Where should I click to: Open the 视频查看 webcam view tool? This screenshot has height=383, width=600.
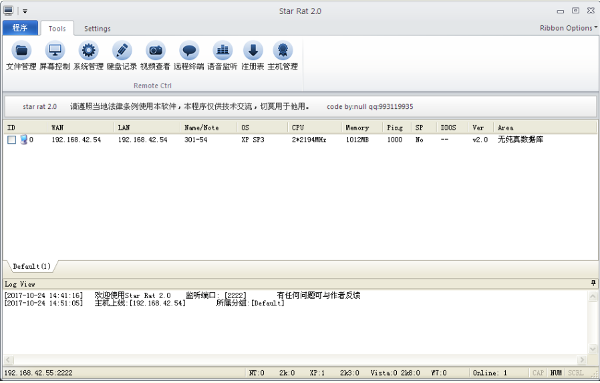pos(156,56)
